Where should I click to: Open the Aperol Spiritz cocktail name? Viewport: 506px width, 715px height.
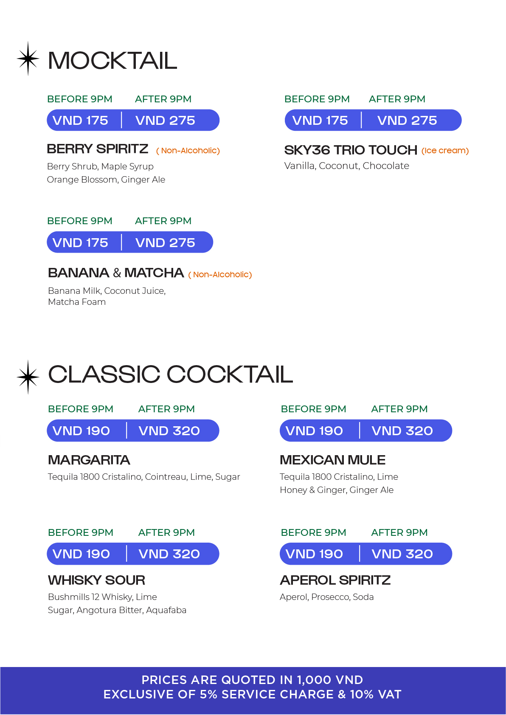(x=335, y=580)
